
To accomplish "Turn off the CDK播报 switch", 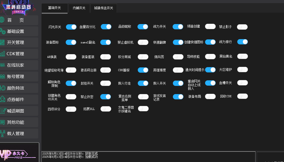I will click(x=143, y=70).
